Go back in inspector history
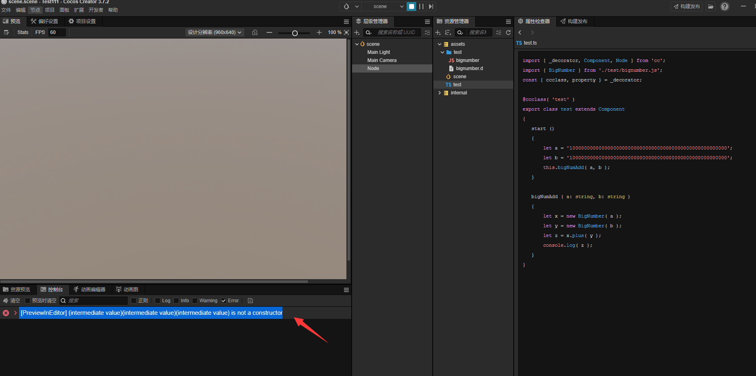 point(520,32)
